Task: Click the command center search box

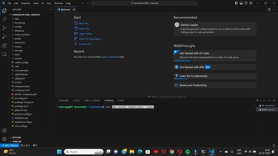Action: 144,3
